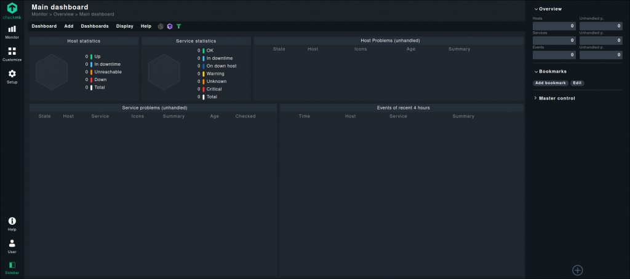This screenshot has width=630, height=279.
Task: Click the grey globe toolbar icon
Action: pyautogui.click(x=161, y=26)
